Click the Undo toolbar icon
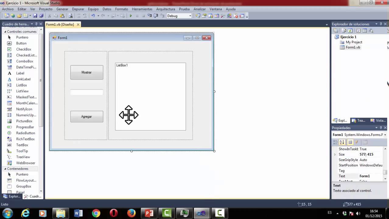 pyautogui.click(x=93, y=16)
